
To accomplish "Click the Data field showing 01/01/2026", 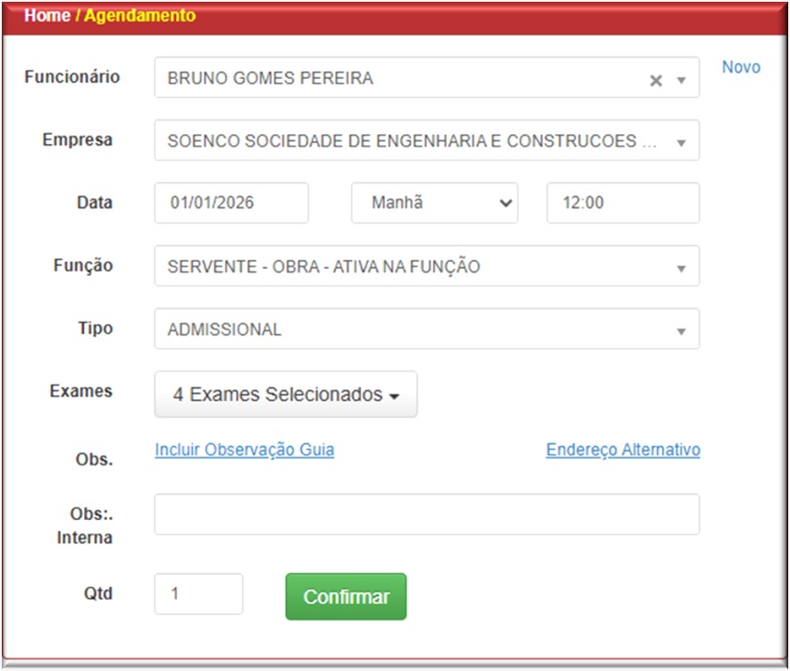I will [231, 204].
